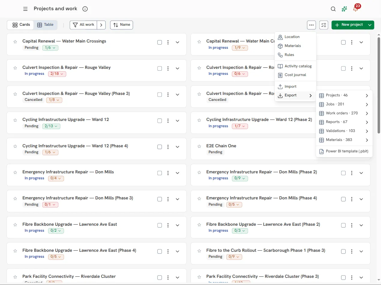Switch to Cards view
This screenshot has height=285, width=381.
(21, 25)
